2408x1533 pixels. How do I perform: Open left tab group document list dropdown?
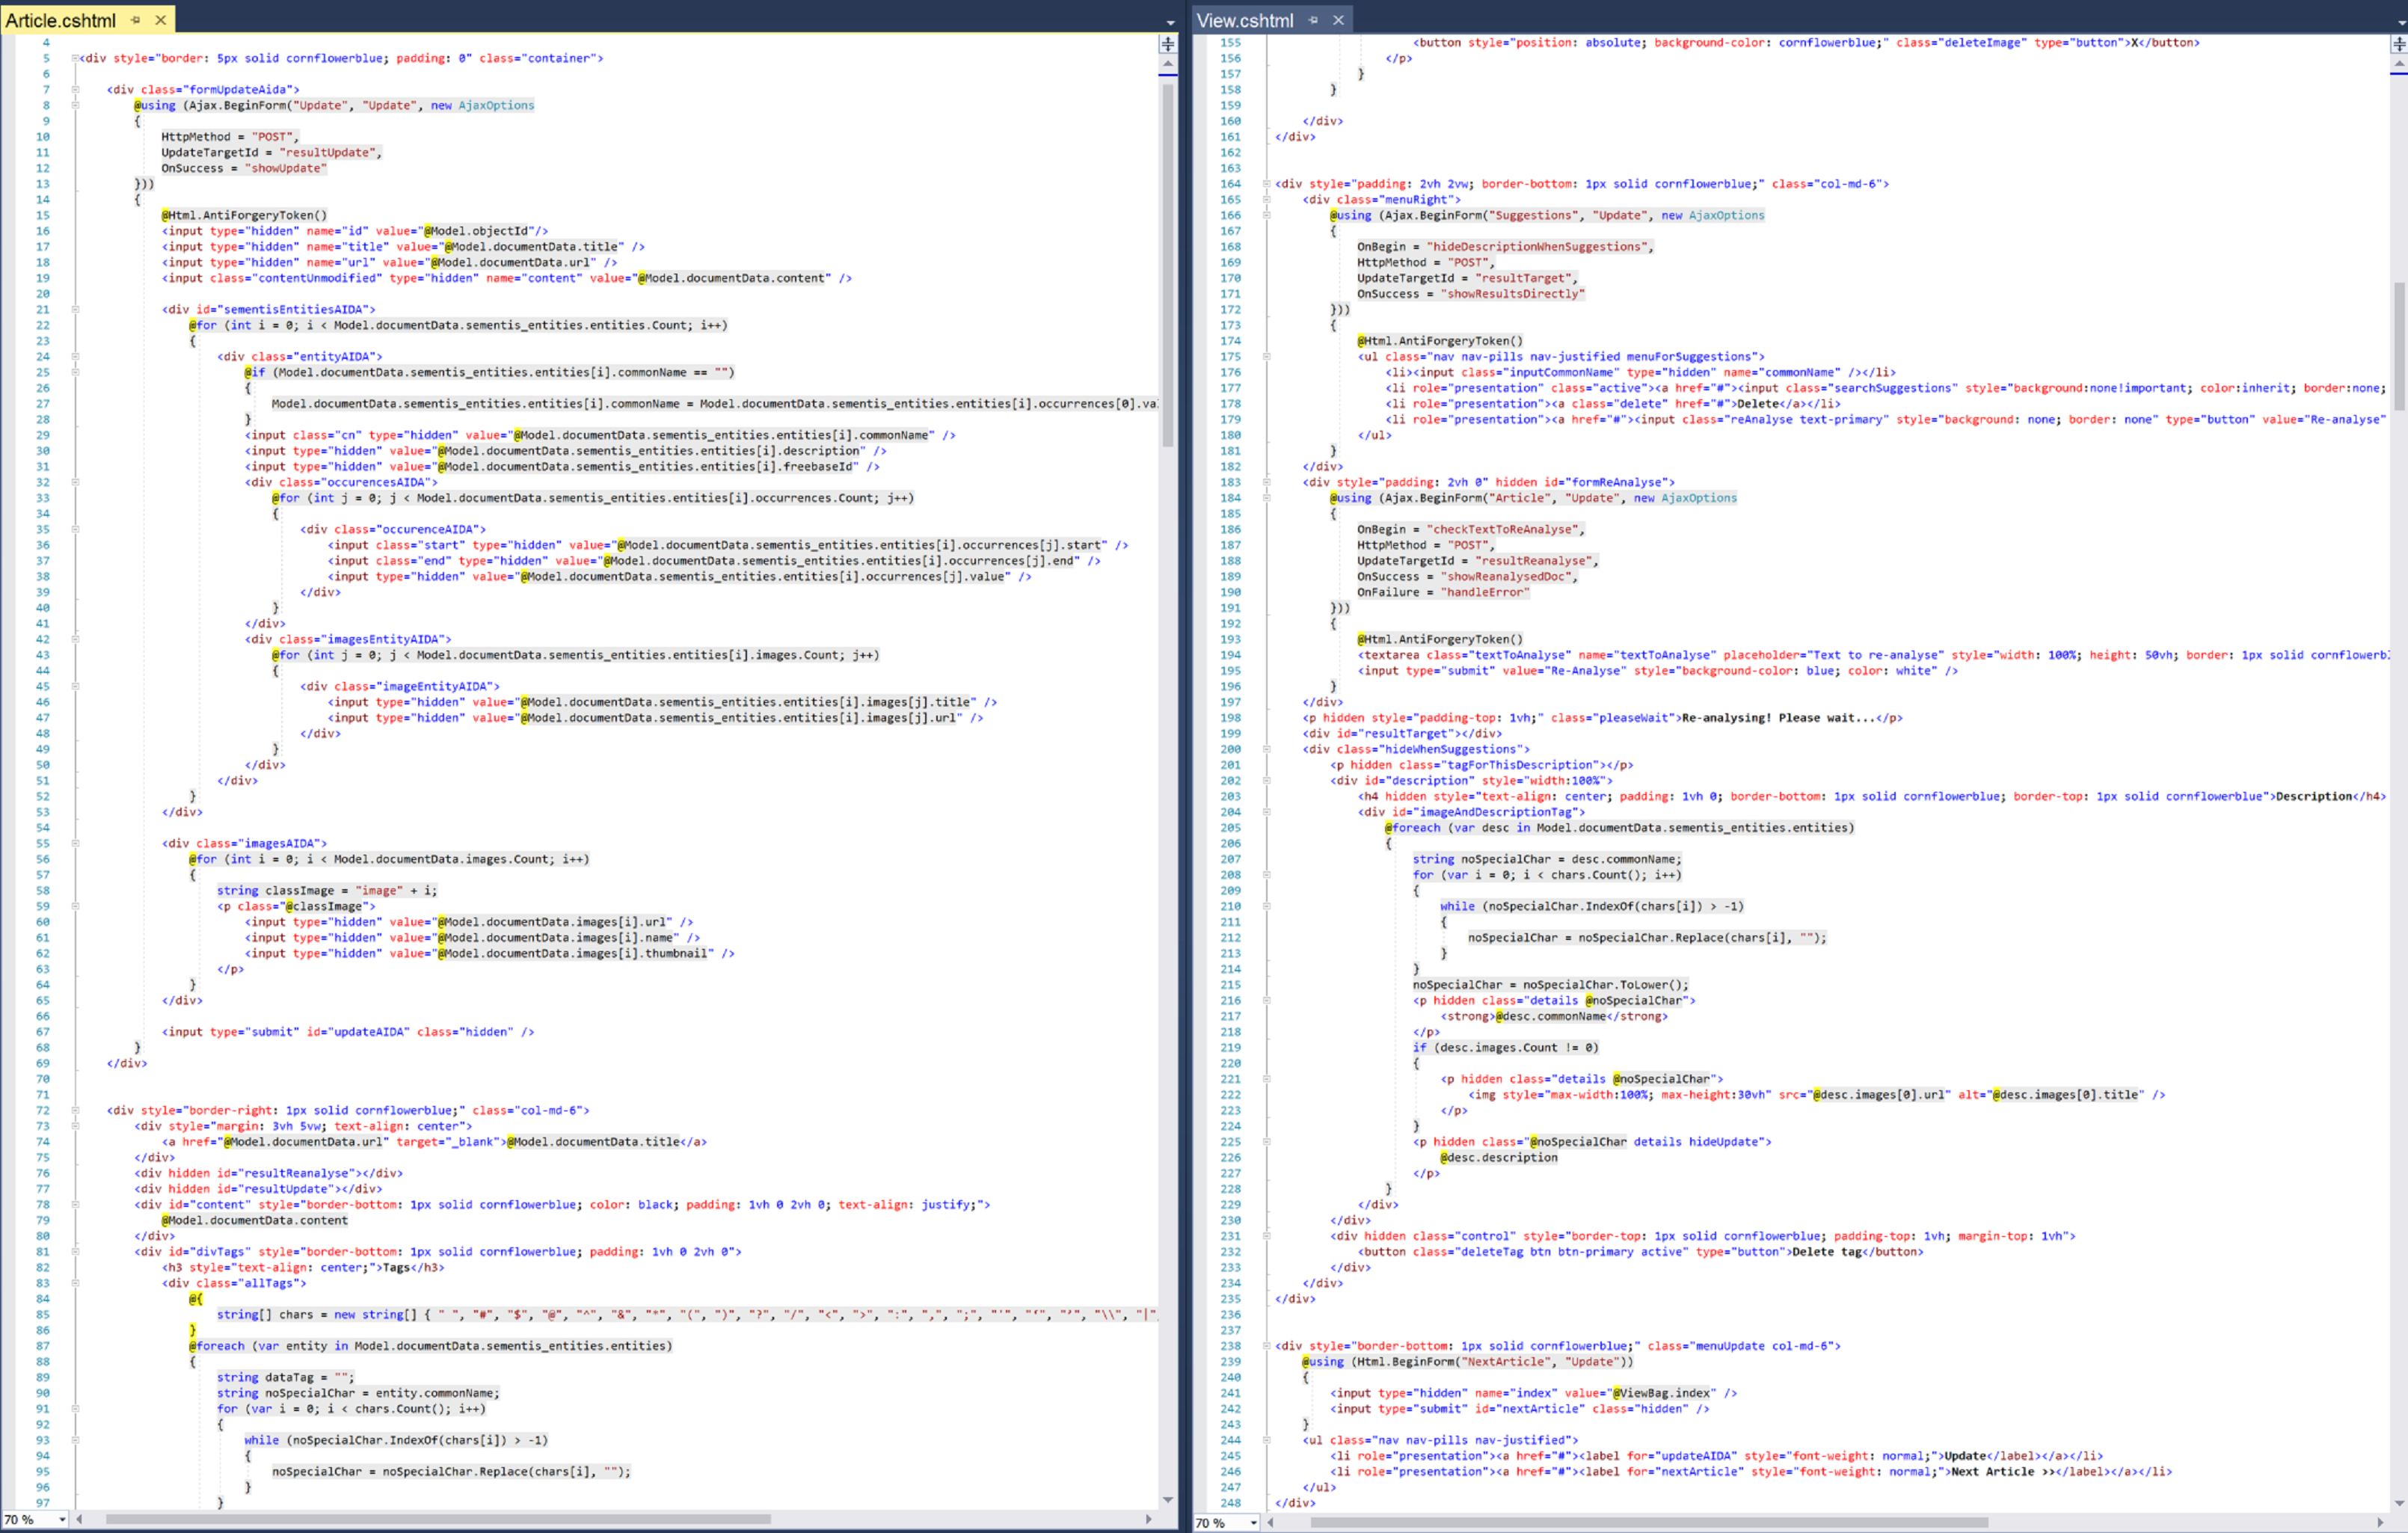1170,22
